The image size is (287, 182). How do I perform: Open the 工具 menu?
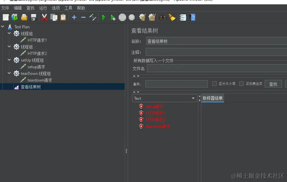pyautogui.click(x=68, y=8)
